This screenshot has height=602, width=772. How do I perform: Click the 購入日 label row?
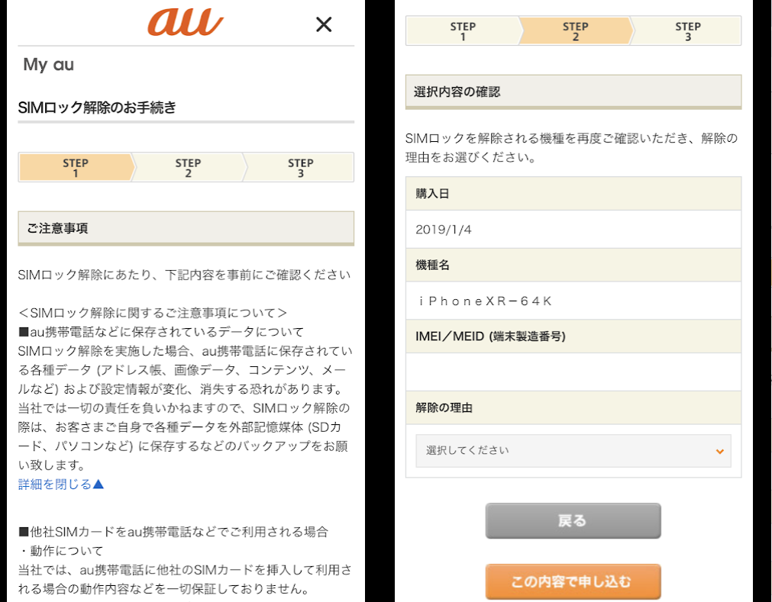[x=573, y=194]
